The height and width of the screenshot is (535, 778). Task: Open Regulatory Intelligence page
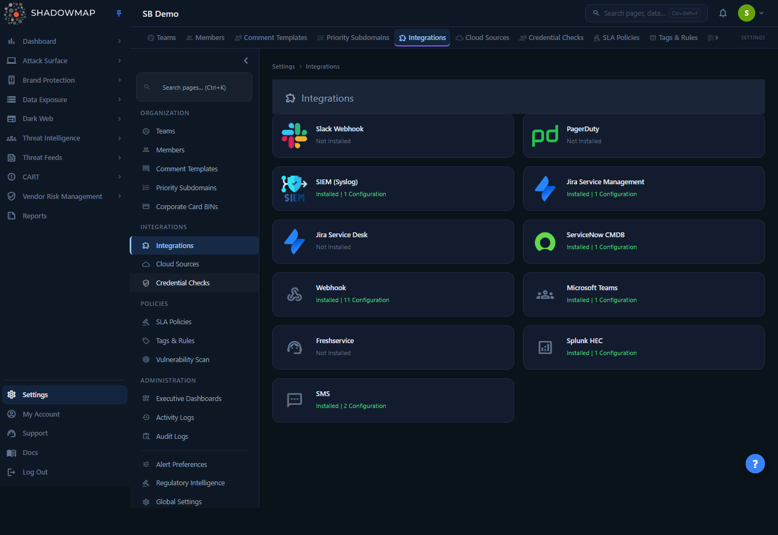click(194, 483)
